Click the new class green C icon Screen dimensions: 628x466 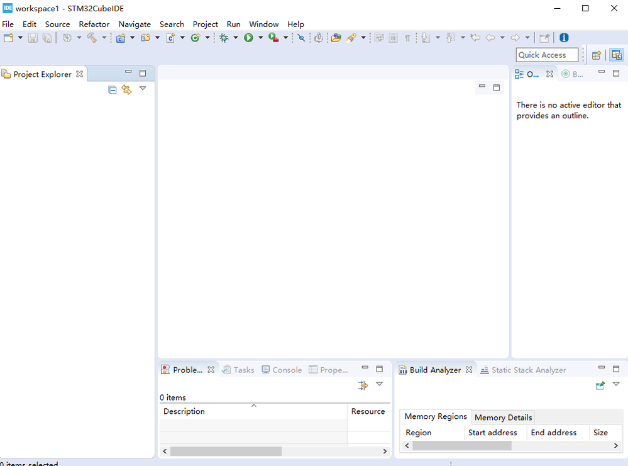click(196, 38)
